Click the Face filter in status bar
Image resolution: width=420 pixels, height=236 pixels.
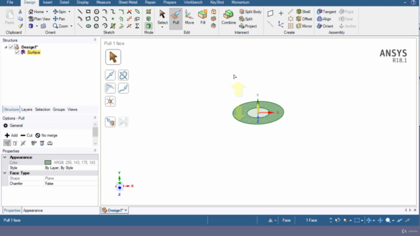(x=286, y=220)
